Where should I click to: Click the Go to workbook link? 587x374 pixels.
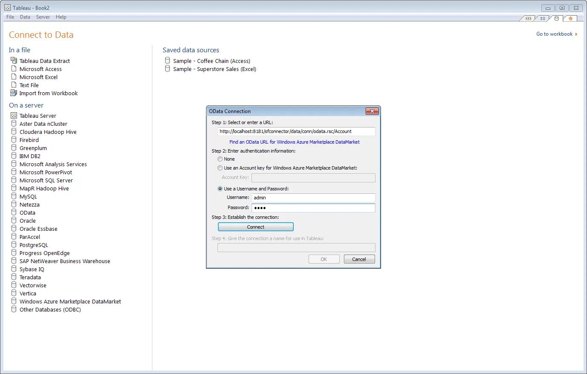click(554, 34)
